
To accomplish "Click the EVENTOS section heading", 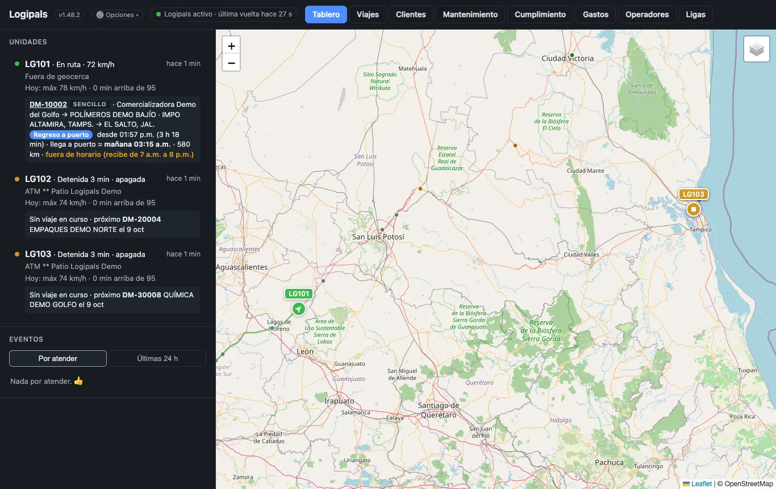I will tap(26, 339).
